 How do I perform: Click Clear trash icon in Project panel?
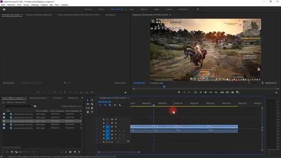79,152
